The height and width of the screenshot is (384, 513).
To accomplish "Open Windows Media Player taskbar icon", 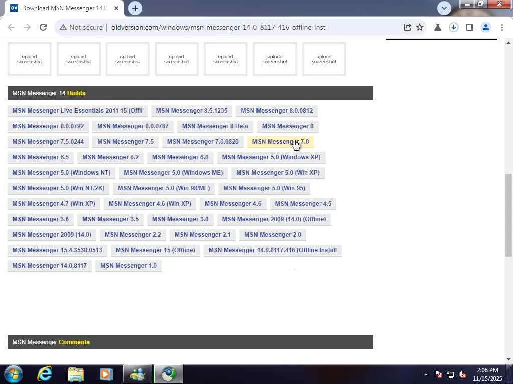I will coord(106,374).
